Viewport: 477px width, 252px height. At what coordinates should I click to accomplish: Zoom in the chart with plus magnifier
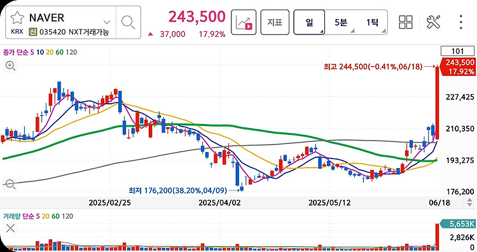tap(10, 66)
